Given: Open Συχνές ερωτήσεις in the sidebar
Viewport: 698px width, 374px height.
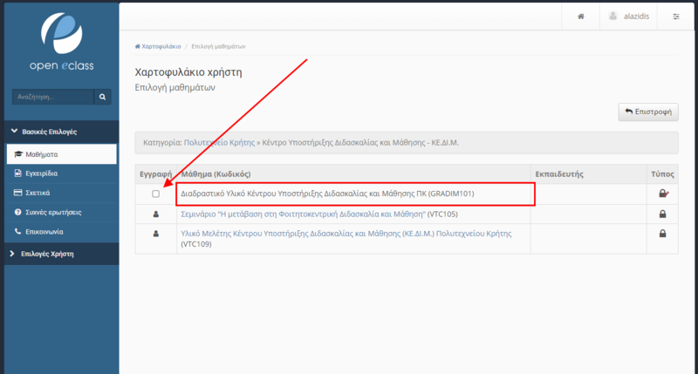Looking at the screenshot, I should pos(61,212).
